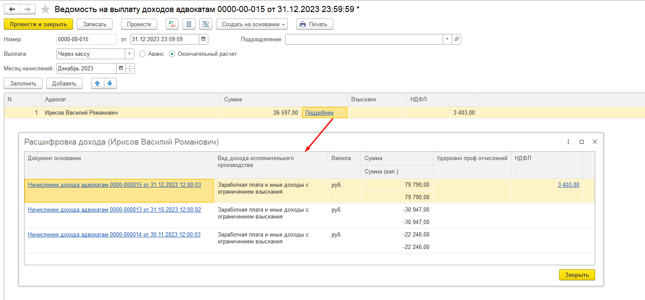Add document to favorites with star

[x=45, y=9]
